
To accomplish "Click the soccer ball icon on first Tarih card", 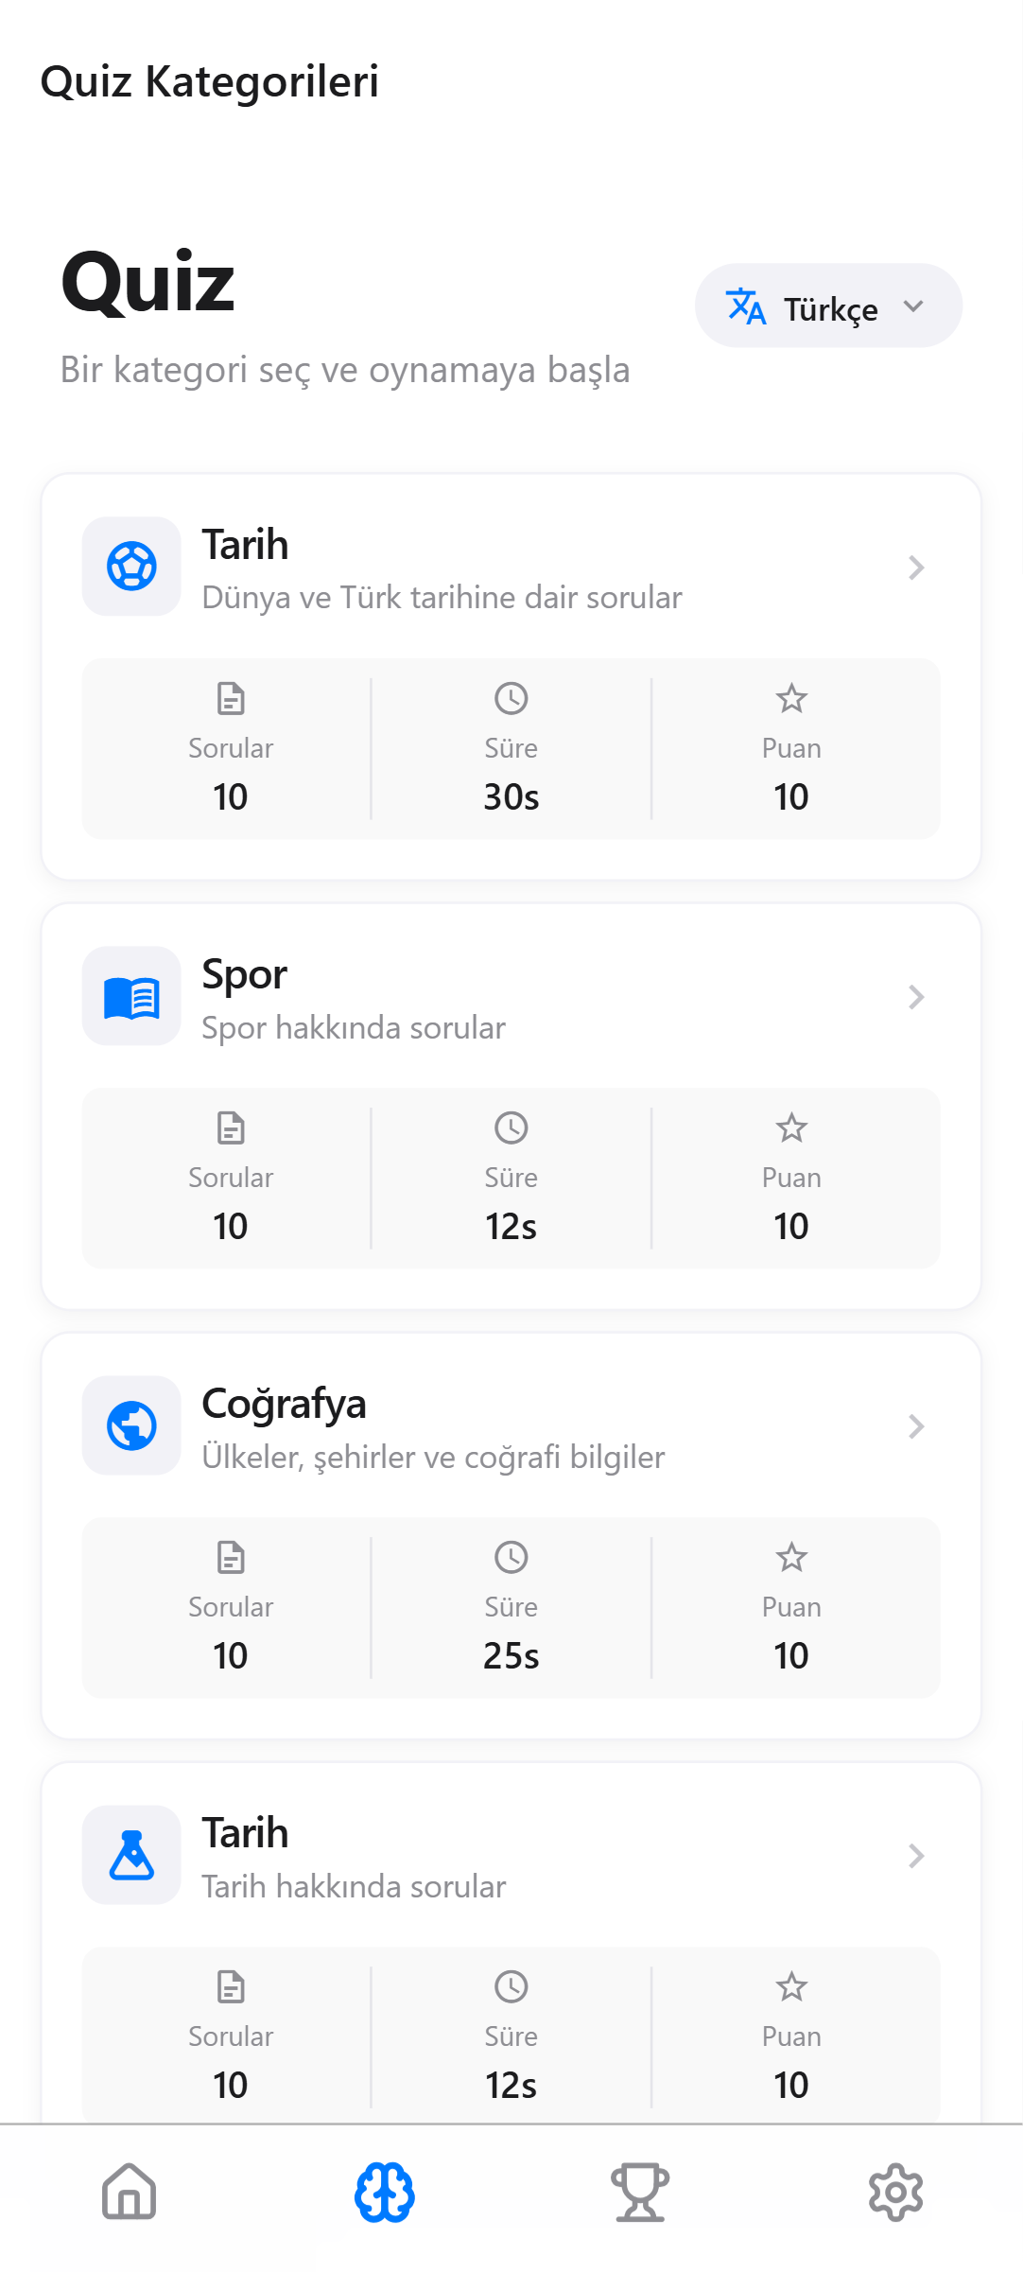I will coord(131,567).
